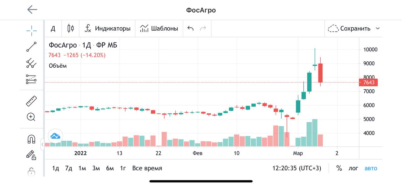The width and height of the screenshot is (402, 186).
Task: Toggle logarithmic scale "лог"
Action: 353,168
